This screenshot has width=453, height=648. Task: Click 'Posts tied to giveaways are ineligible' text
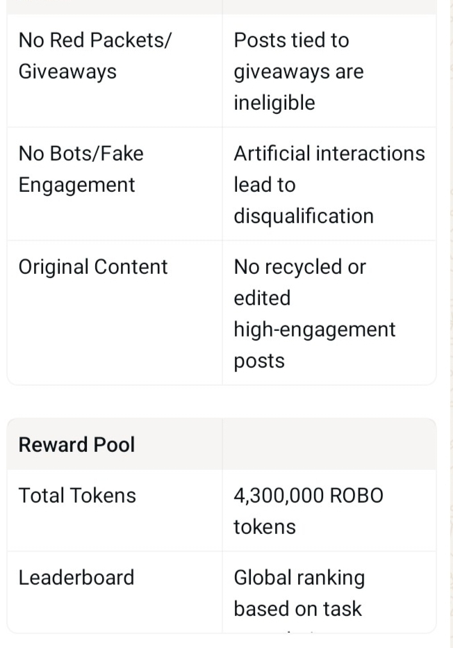coord(299,71)
